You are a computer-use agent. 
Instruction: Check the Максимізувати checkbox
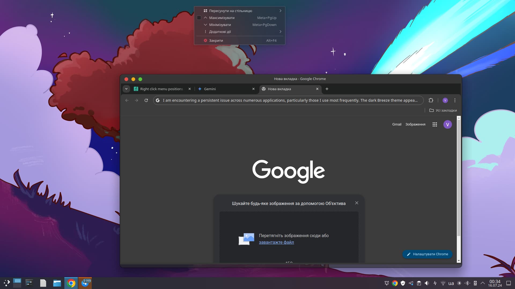click(199, 17)
